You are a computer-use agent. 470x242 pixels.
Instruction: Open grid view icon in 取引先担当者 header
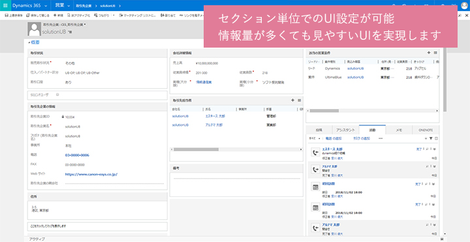[299, 100]
